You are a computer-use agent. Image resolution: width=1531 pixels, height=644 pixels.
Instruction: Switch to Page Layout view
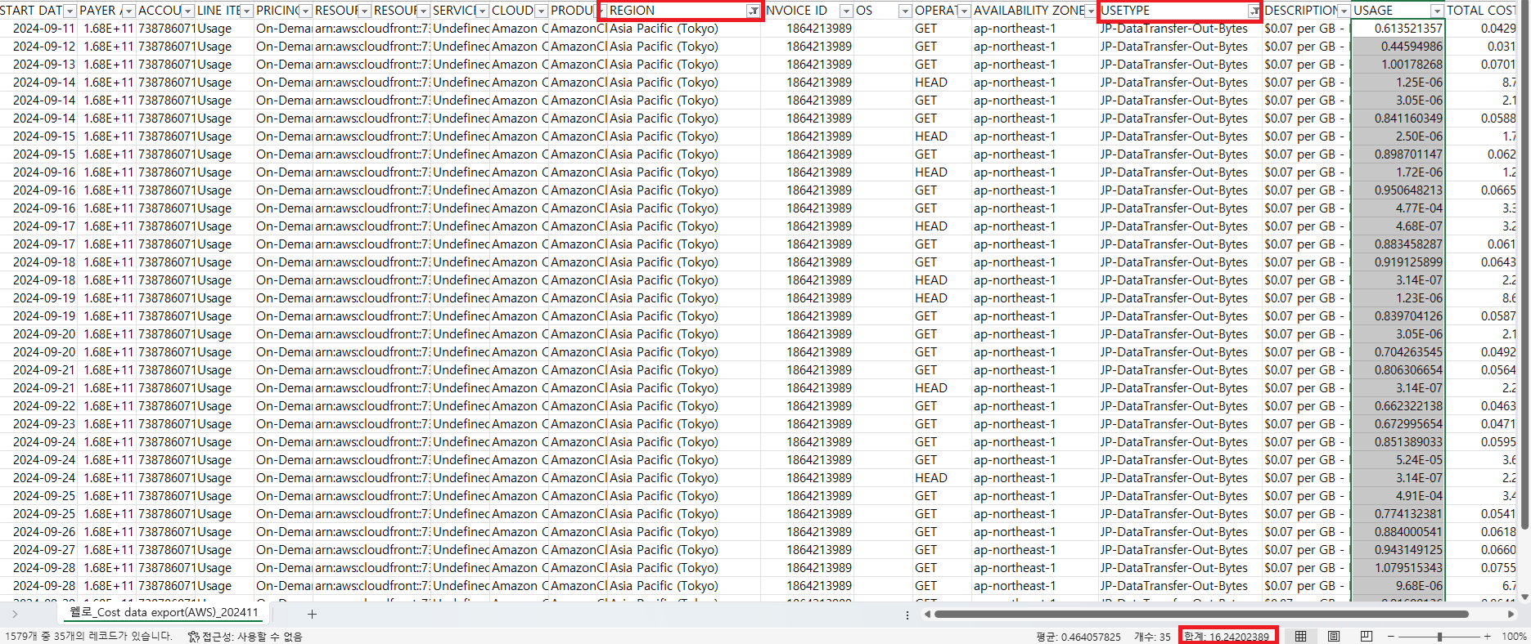click(1334, 636)
